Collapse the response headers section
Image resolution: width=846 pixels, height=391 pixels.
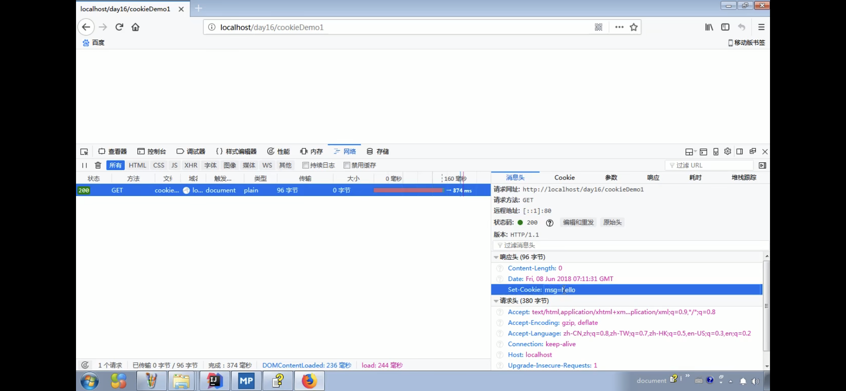[496, 257]
